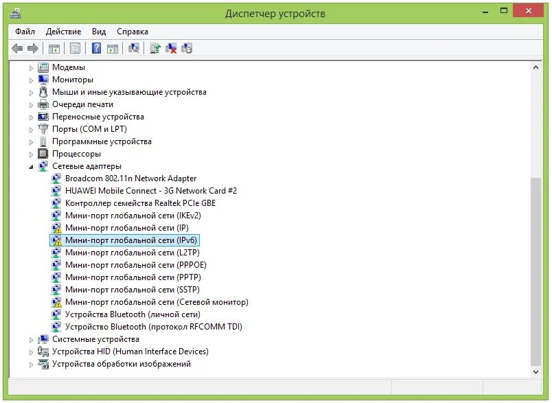Select Устройства Bluetooth (личной сети)
552x403 pixels.
133,314
